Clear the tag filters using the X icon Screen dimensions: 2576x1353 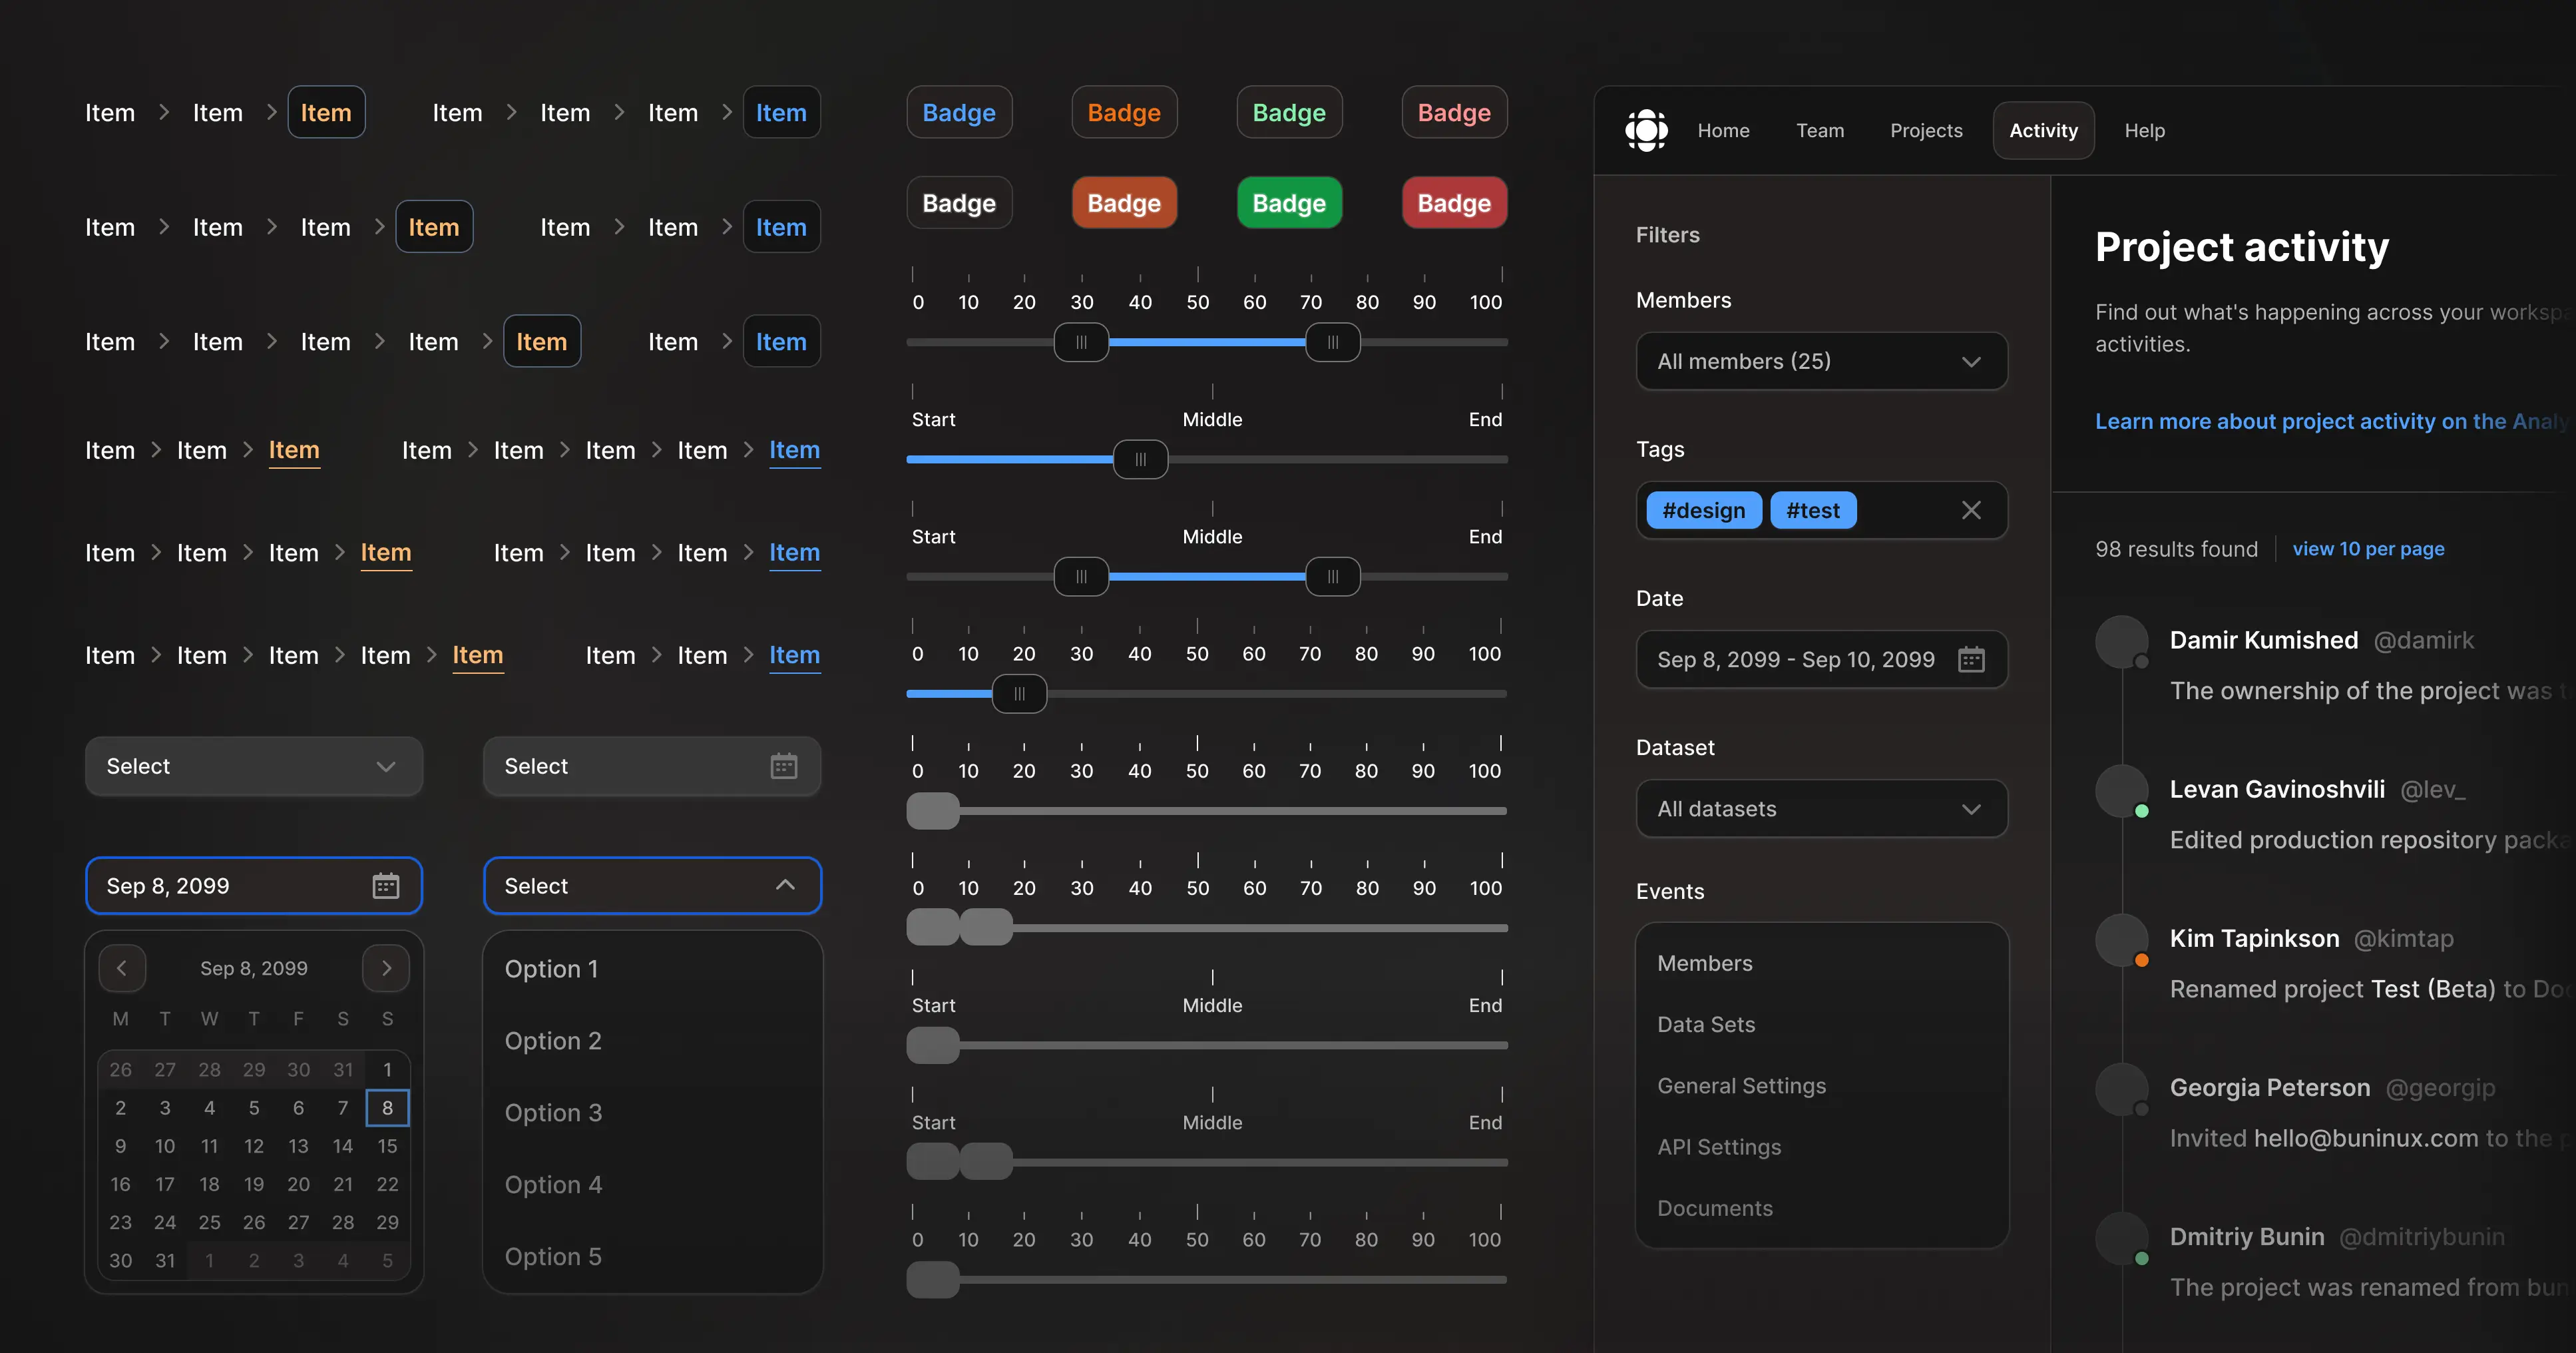1972,510
